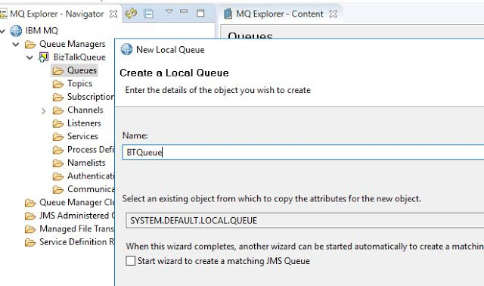Select Service Definition Repositories in tree
This screenshot has height=286, width=484.
click(x=77, y=242)
